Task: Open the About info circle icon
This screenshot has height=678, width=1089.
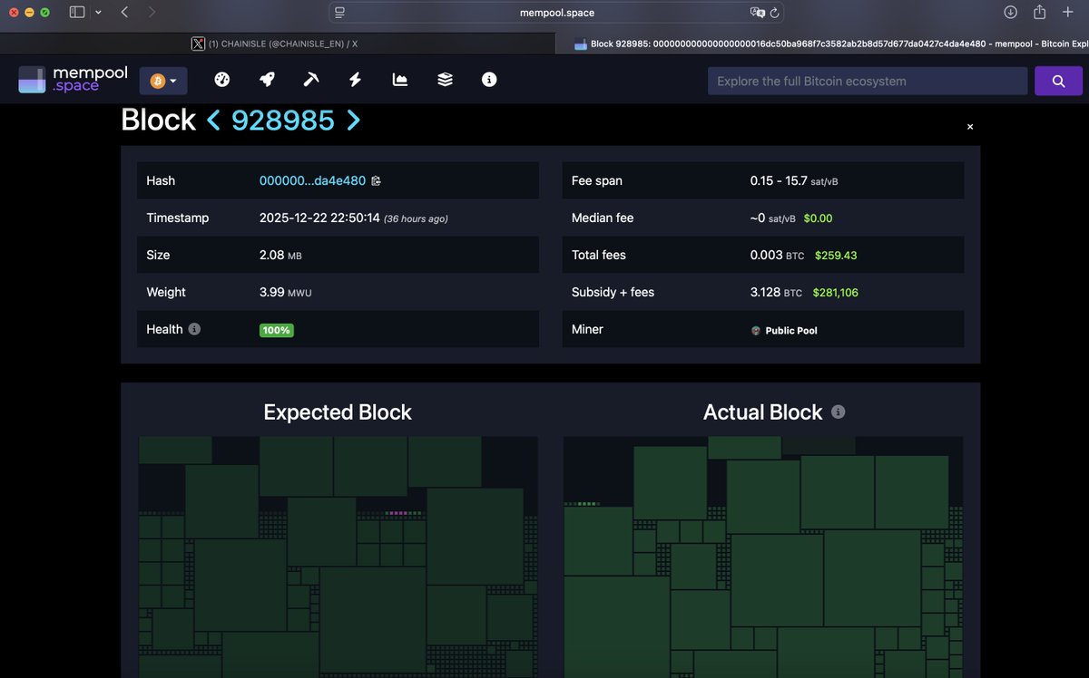Action: [489, 80]
